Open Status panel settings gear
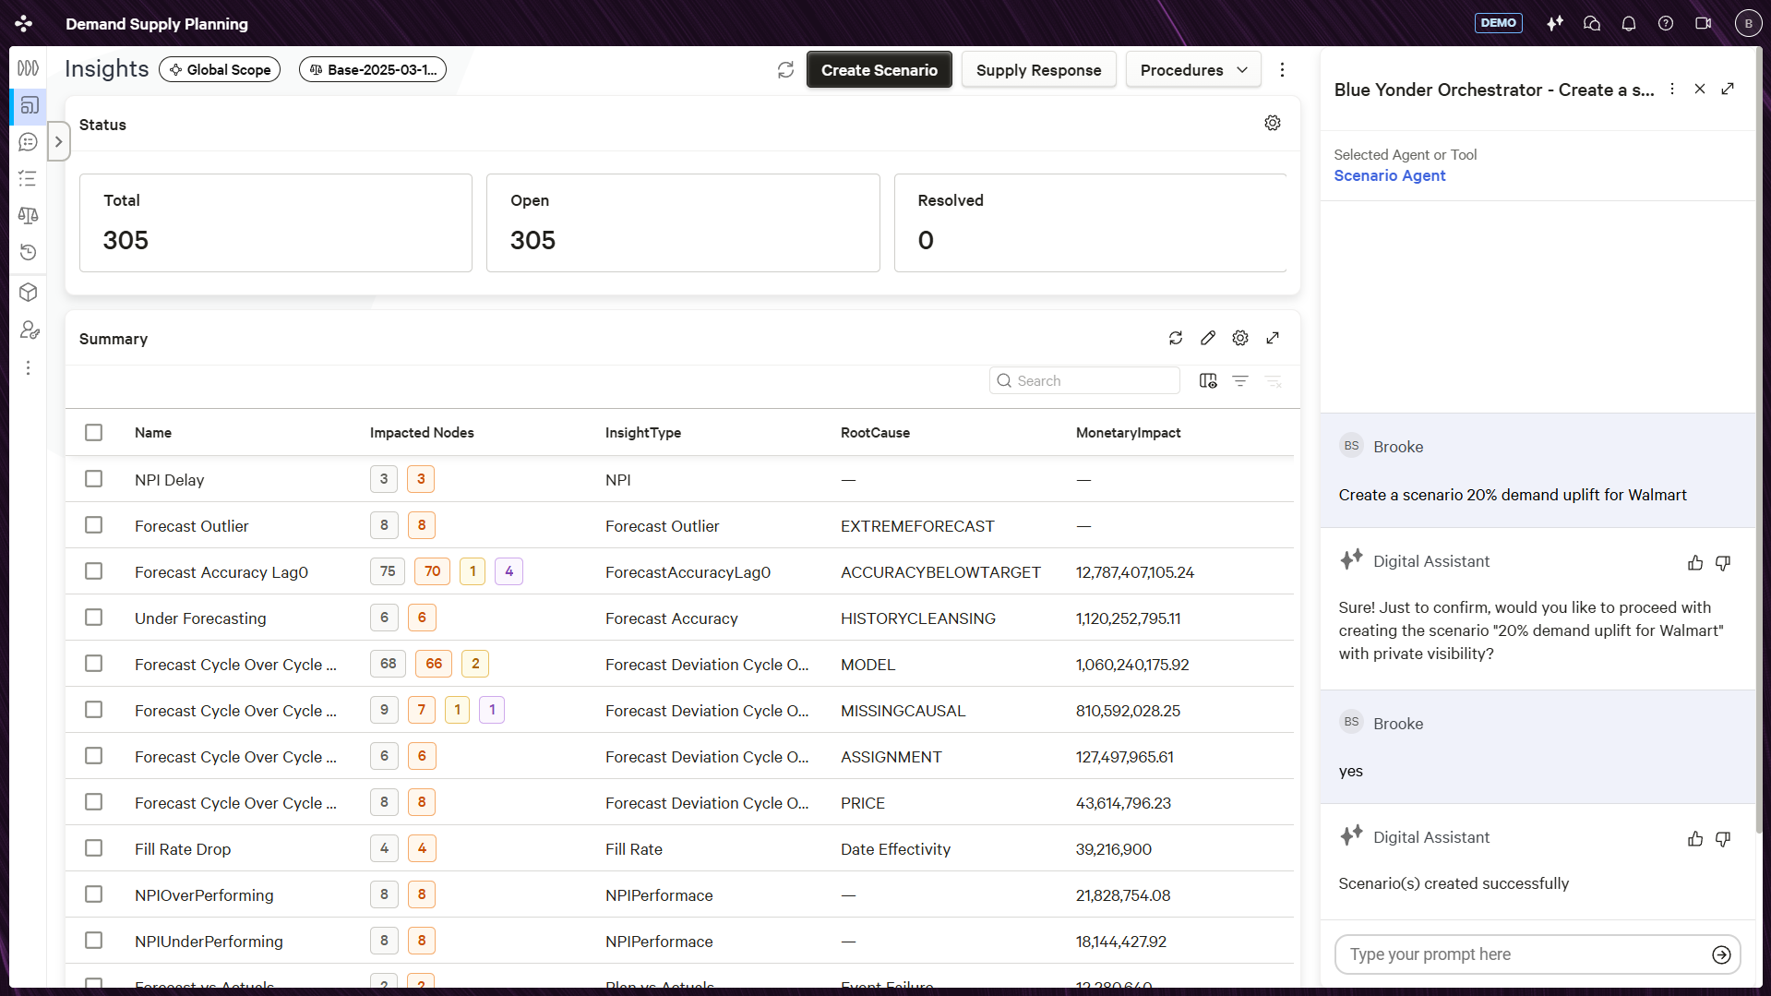 coord(1273,124)
